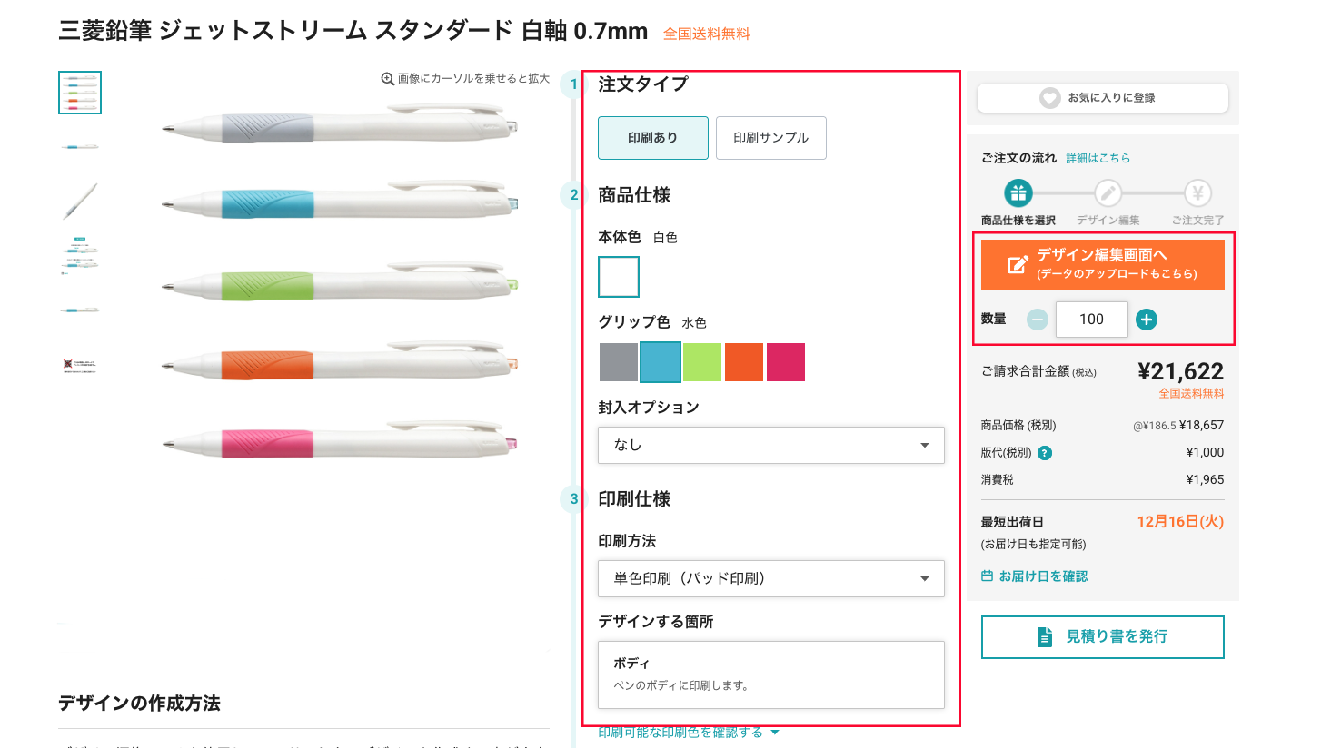Open the 詳細はこちら link
Viewport: 1331px width, 748px height.
tap(1098, 158)
